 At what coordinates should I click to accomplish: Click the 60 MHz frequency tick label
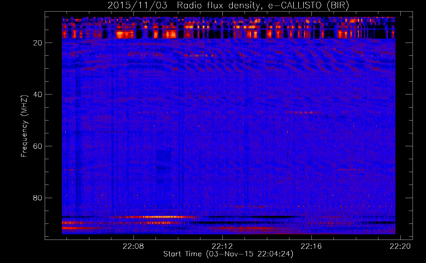click(x=38, y=146)
